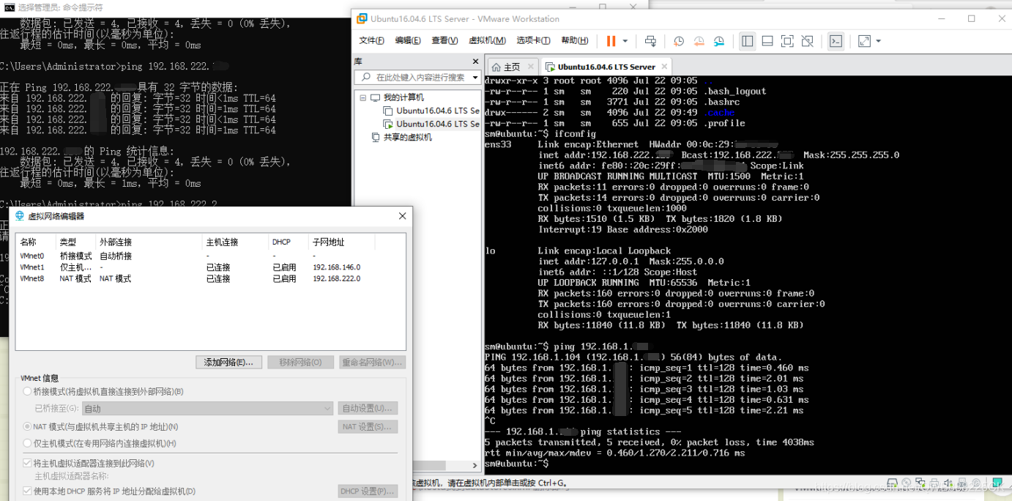The image size is (1012, 501).
Task: Open the stretch display dropdown arrow
Action: coord(878,41)
